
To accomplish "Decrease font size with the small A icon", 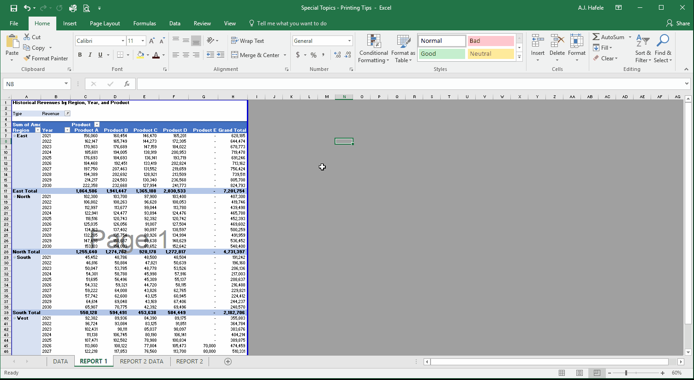I will [x=162, y=41].
